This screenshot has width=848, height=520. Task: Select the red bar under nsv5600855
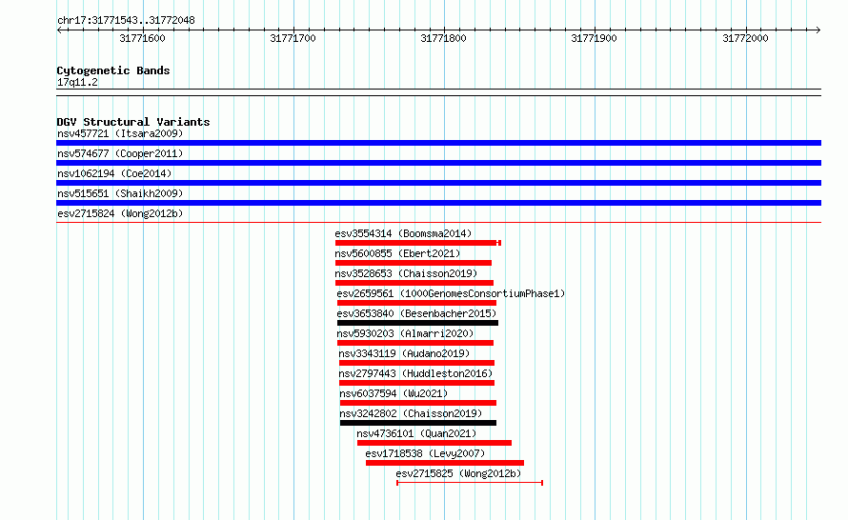coord(414,263)
